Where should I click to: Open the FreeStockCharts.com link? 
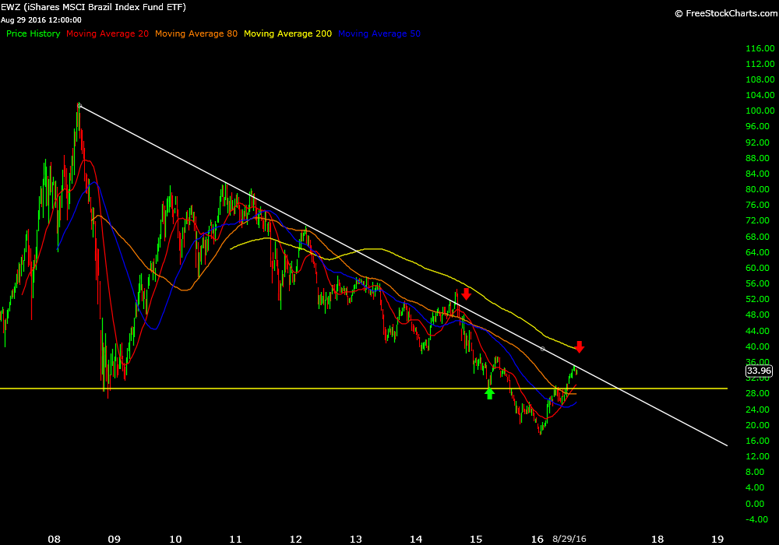point(723,13)
